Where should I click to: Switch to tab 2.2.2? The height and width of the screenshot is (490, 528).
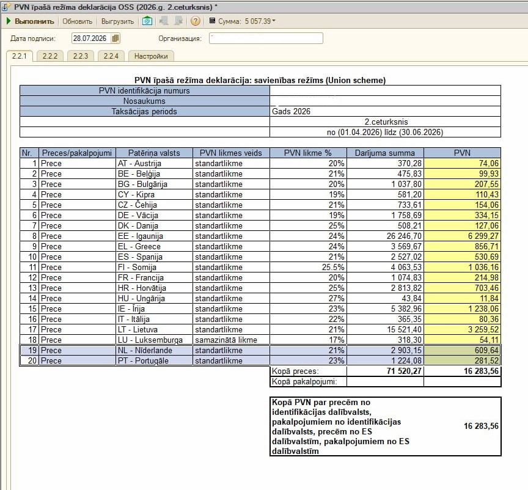(50, 56)
